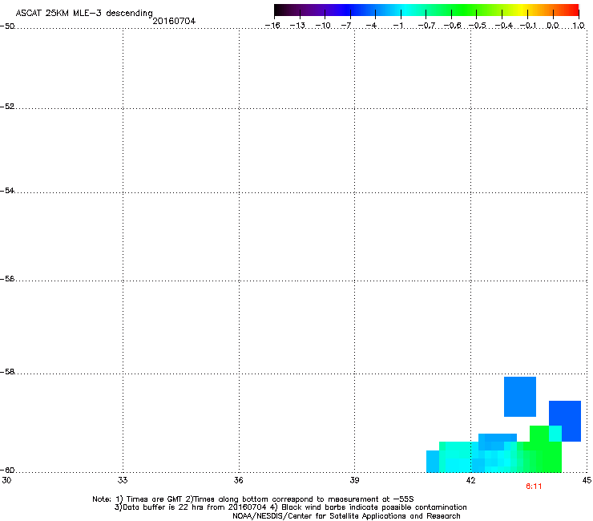Viewport: 593px width, 521px height.
Task: Click the longitude label 30
Action: 6,480
